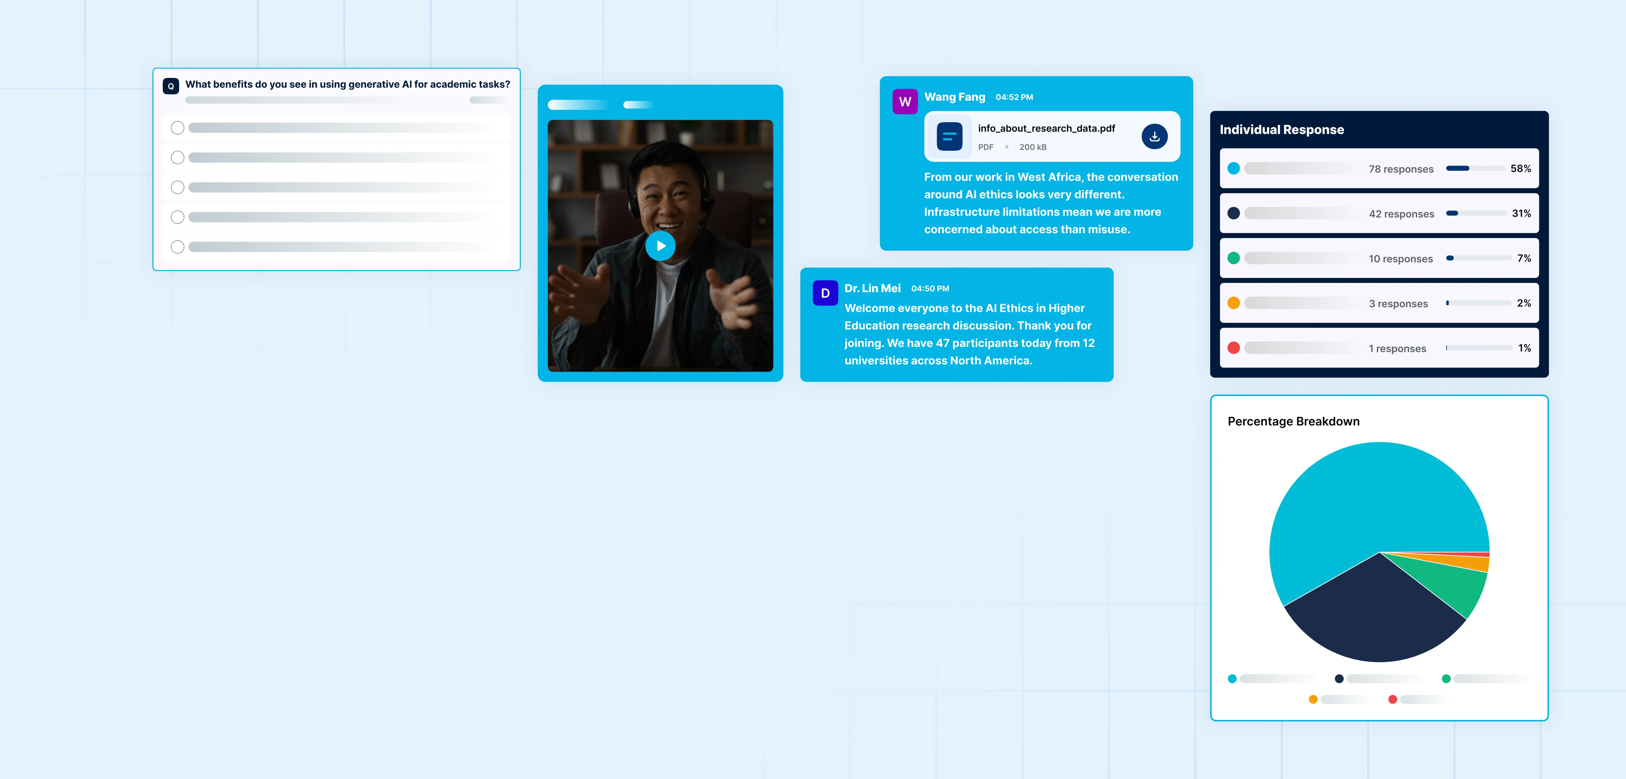
Task: Click the "1%" value
Action: tap(1524, 348)
